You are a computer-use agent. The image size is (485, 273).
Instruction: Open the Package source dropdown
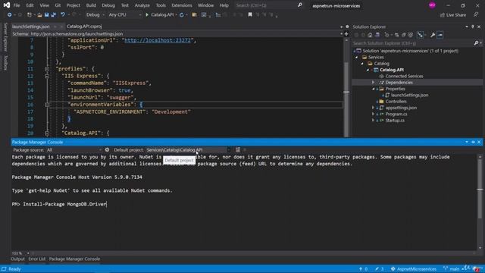(x=74, y=150)
